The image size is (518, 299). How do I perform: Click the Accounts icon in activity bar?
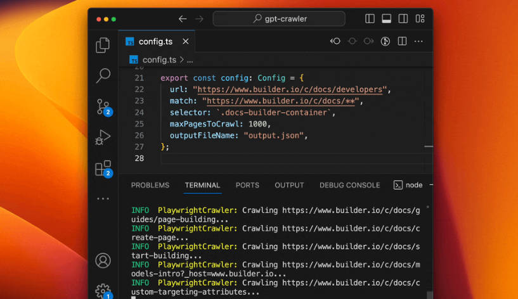[103, 260]
